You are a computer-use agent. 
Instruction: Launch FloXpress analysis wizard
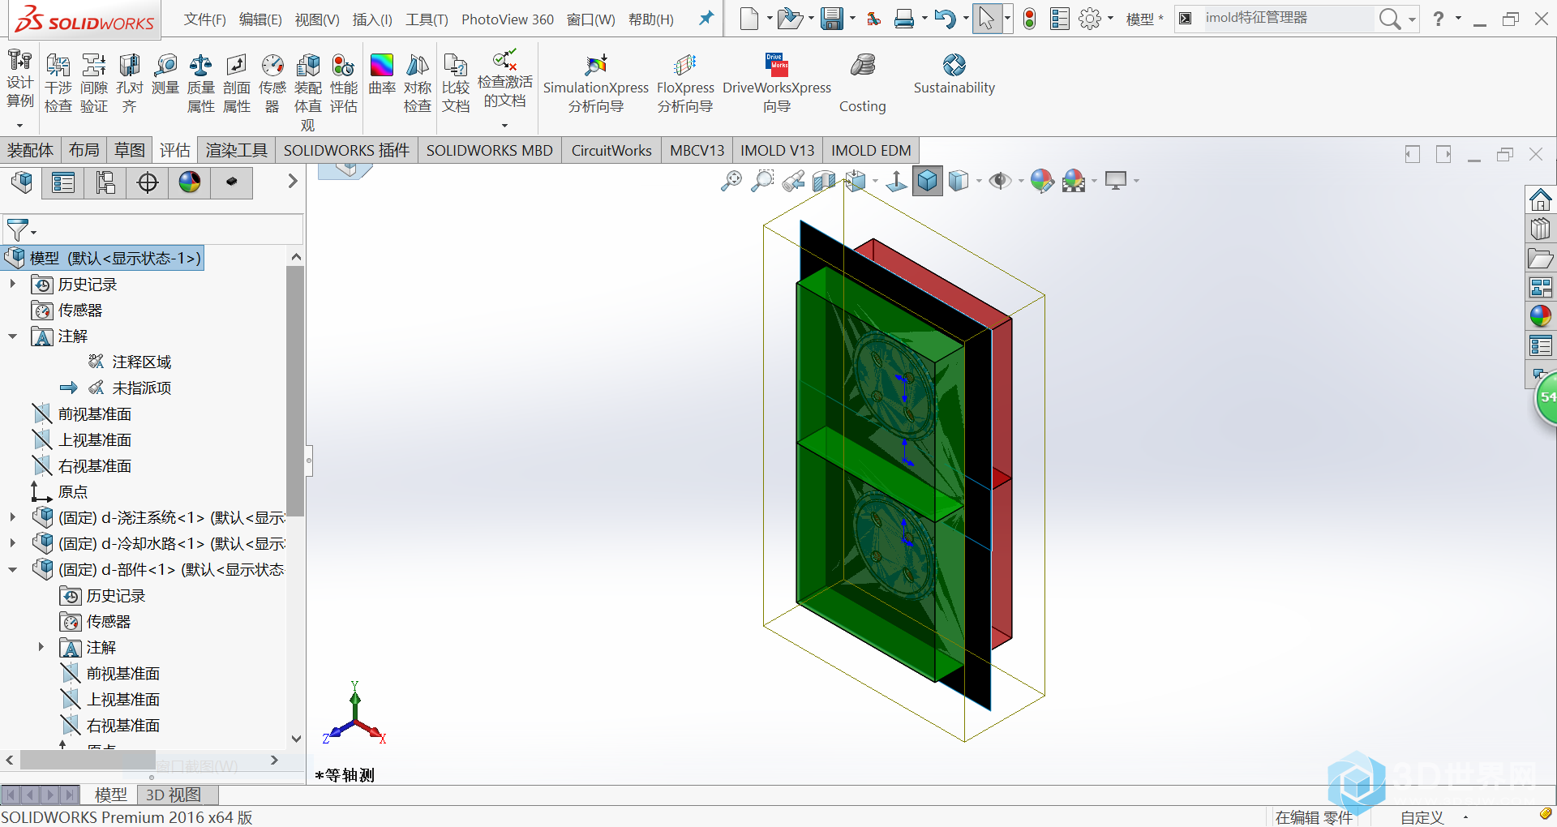685,84
